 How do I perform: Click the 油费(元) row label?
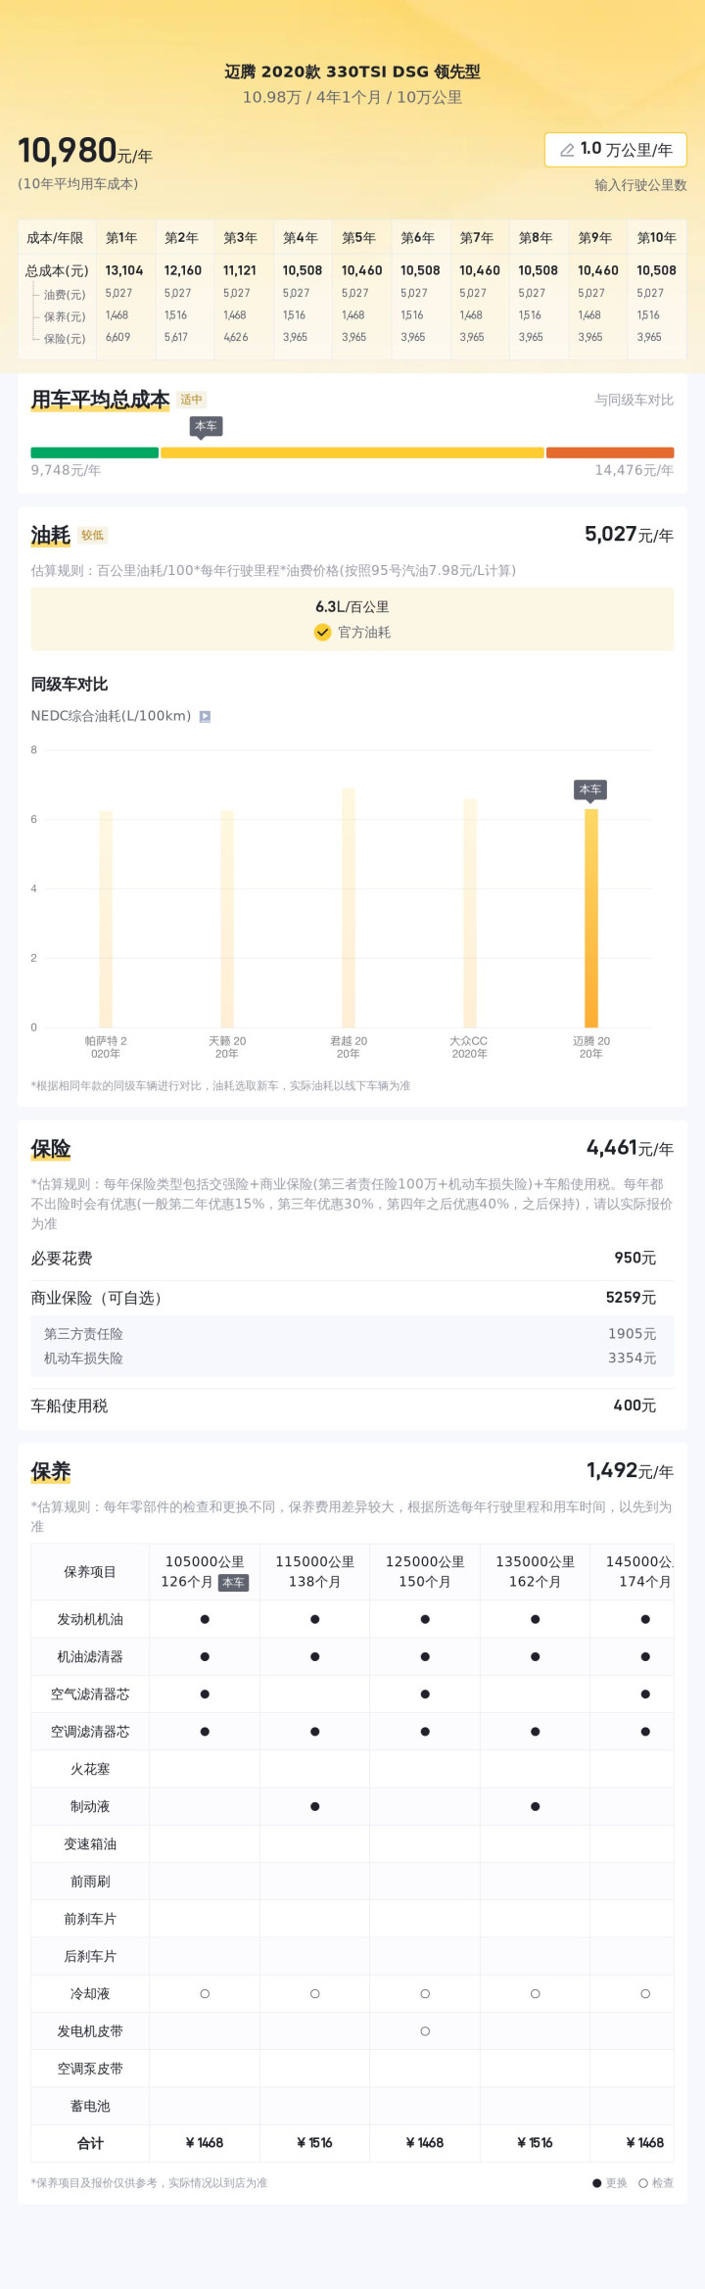tap(65, 295)
